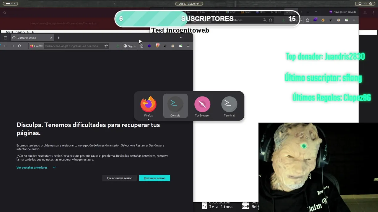Click 'Test incognitoweb' heading in private window
This screenshot has height=212, width=378.
point(180,30)
